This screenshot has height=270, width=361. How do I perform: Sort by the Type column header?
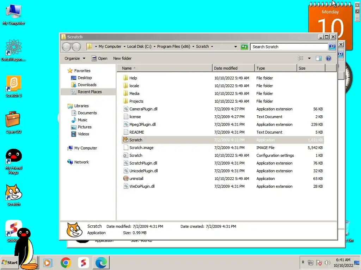pyautogui.click(x=276, y=68)
